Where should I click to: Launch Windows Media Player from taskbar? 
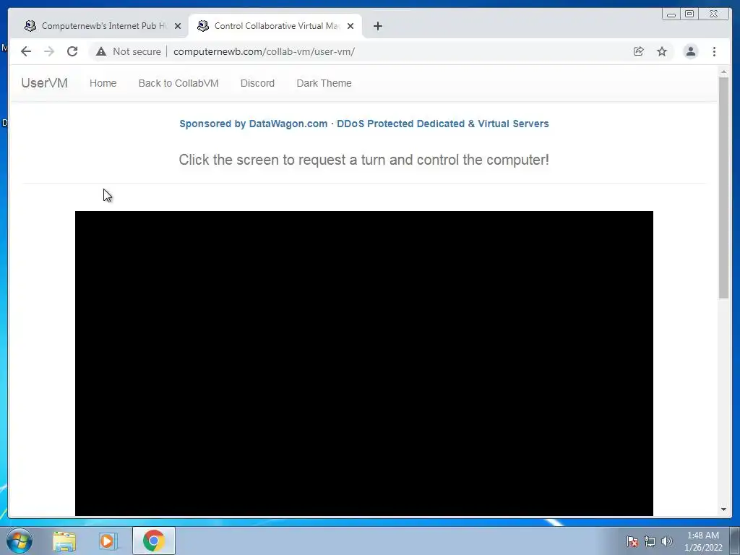coord(108,541)
